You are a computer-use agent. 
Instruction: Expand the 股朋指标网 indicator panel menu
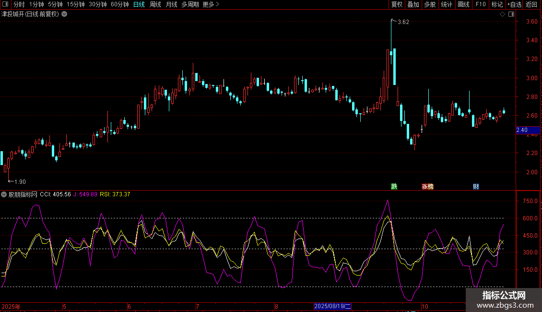click(x=4, y=194)
